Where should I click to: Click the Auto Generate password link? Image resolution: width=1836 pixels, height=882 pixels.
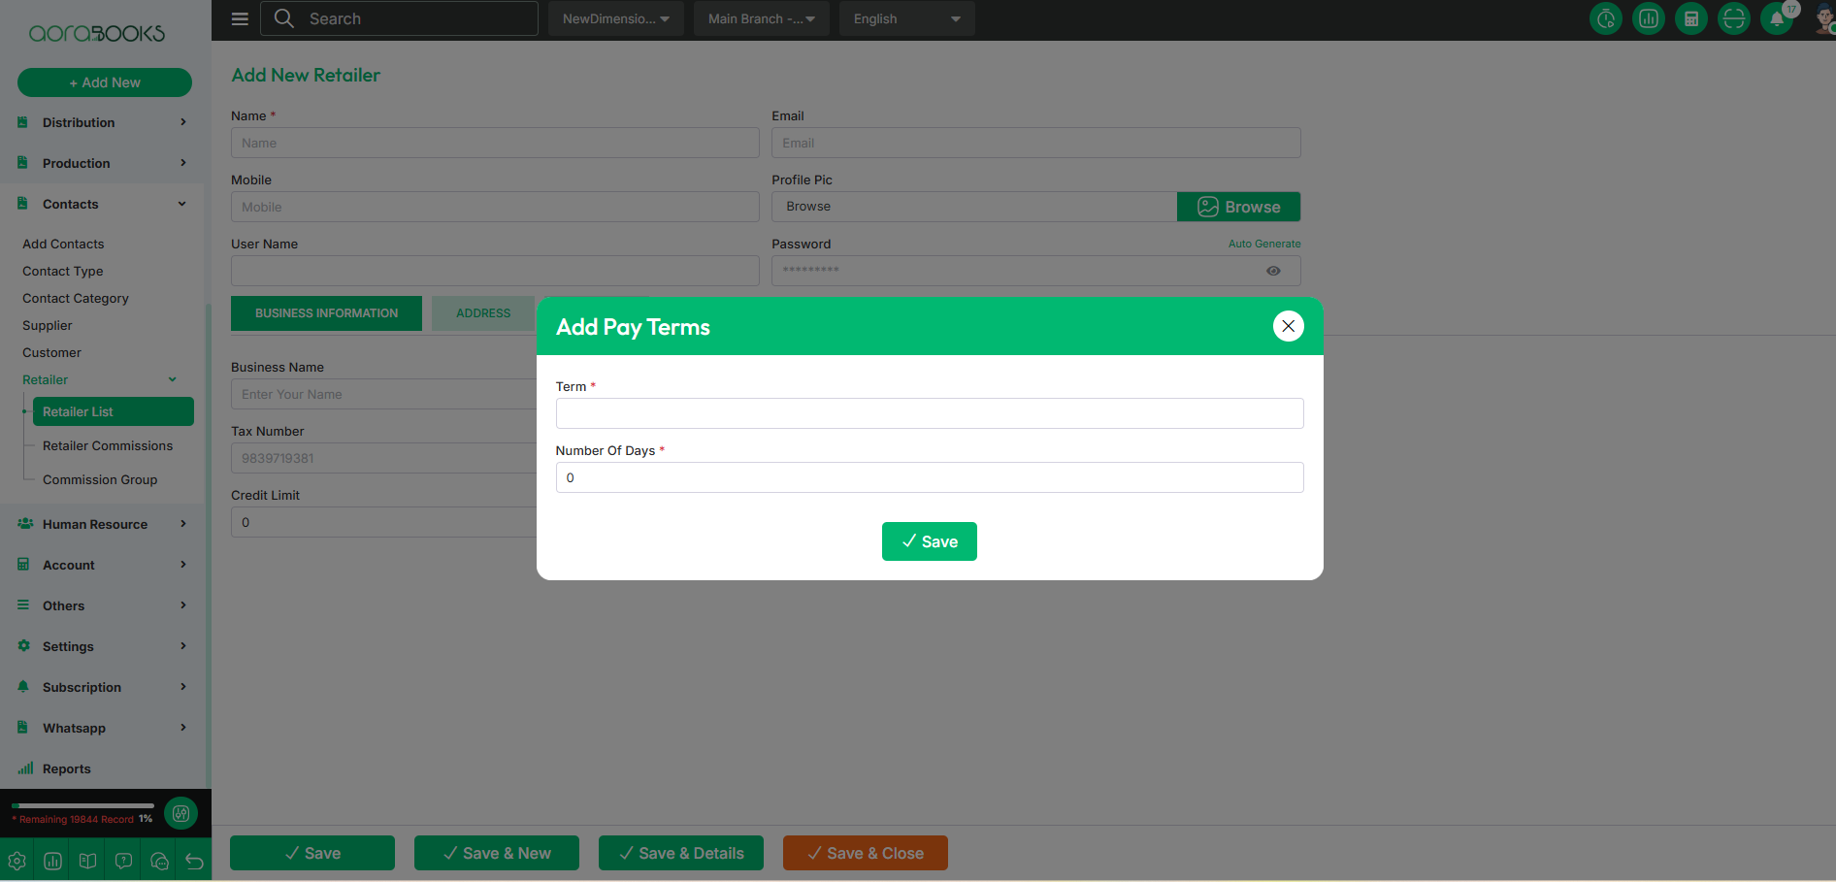point(1263,244)
